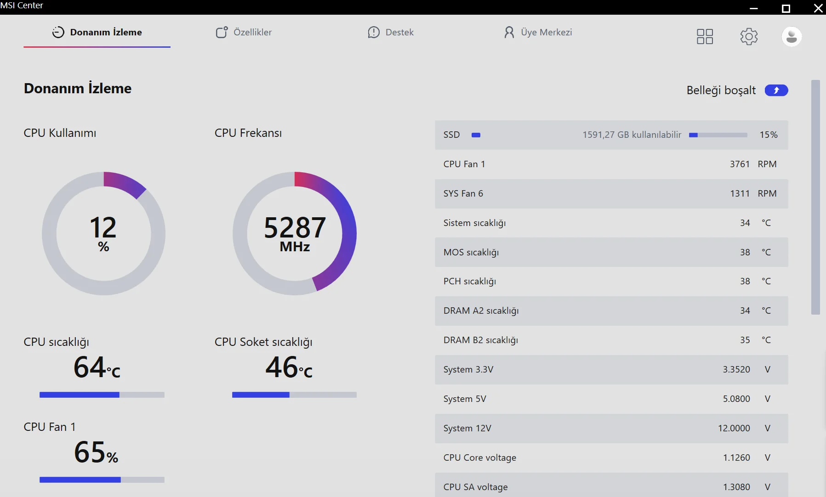Image resolution: width=826 pixels, height=497 pixels.
Task: Select the PCH sıcaklığı row
Action: click(611, 281)
